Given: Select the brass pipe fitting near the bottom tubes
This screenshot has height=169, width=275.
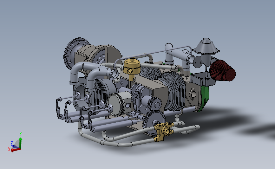Looking at the screenshot, I should pos(164,132).
